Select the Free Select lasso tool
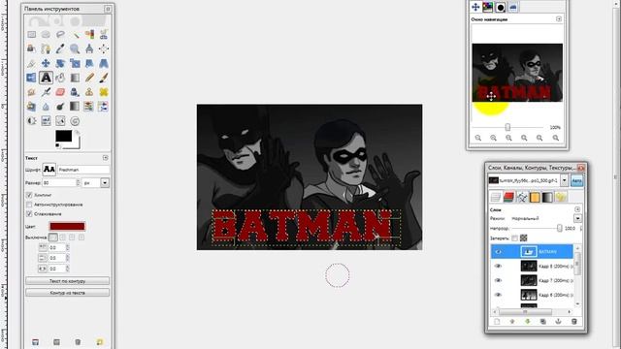621x349 pixels. pos(60,35)
